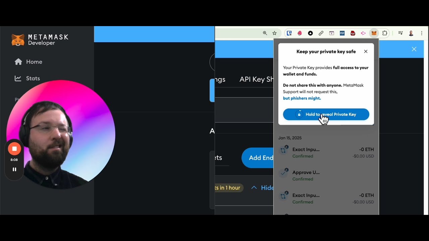
Task: Click the MetaMask fox extension icon
Action: point(374,33)
